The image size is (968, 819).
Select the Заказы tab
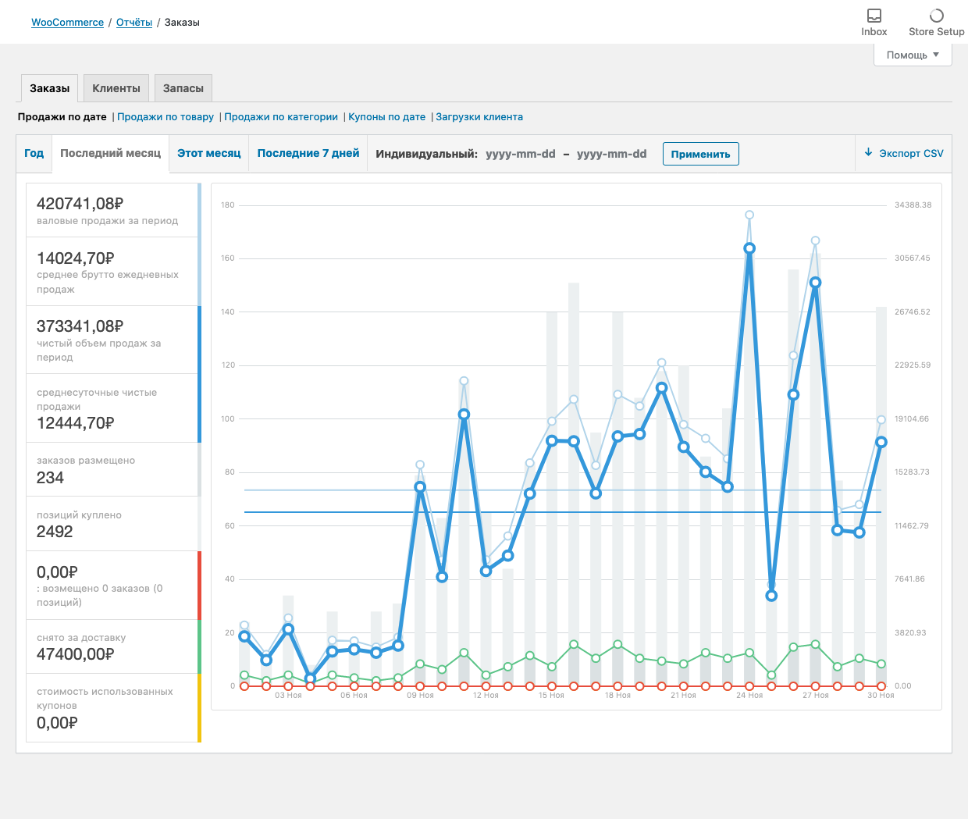coord(50,88)
